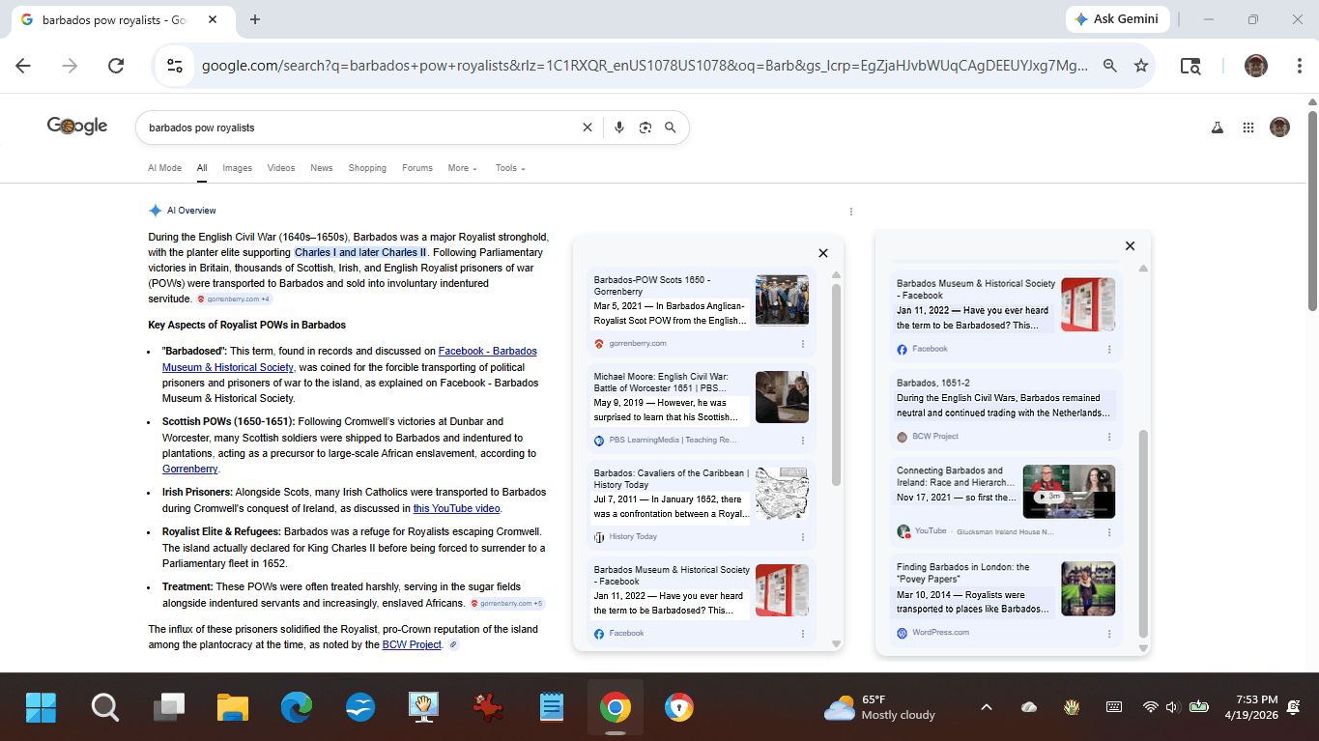
Task: Open File Explorer from the taskbar
Action: (233, 708)
